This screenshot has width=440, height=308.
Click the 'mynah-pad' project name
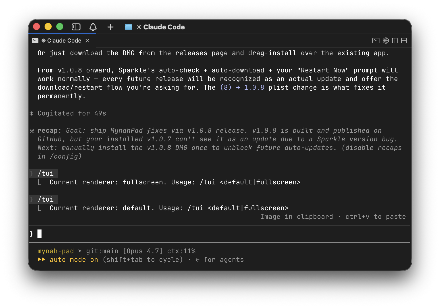56,251
